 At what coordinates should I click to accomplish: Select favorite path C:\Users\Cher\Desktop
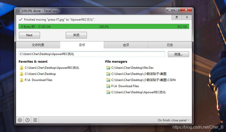coord(40,74)
